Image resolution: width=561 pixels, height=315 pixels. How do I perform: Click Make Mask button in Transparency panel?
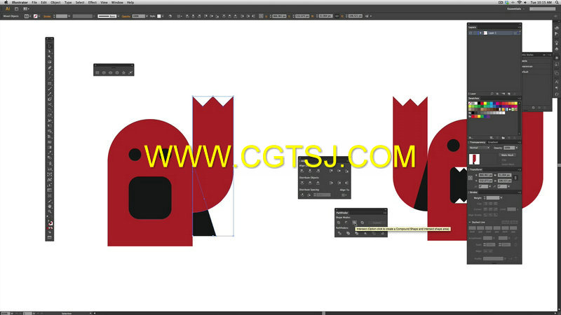point(507,155)
